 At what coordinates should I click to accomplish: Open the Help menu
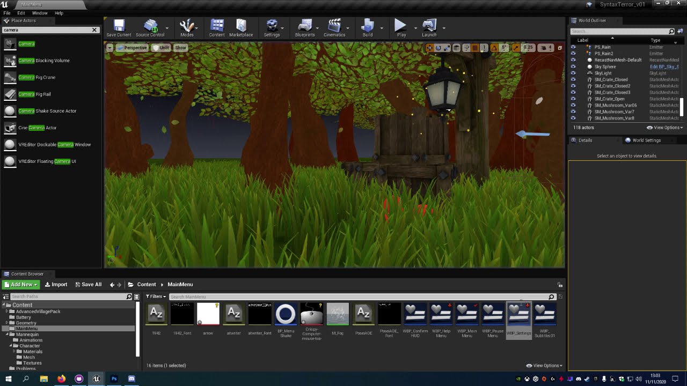(59, 13)
